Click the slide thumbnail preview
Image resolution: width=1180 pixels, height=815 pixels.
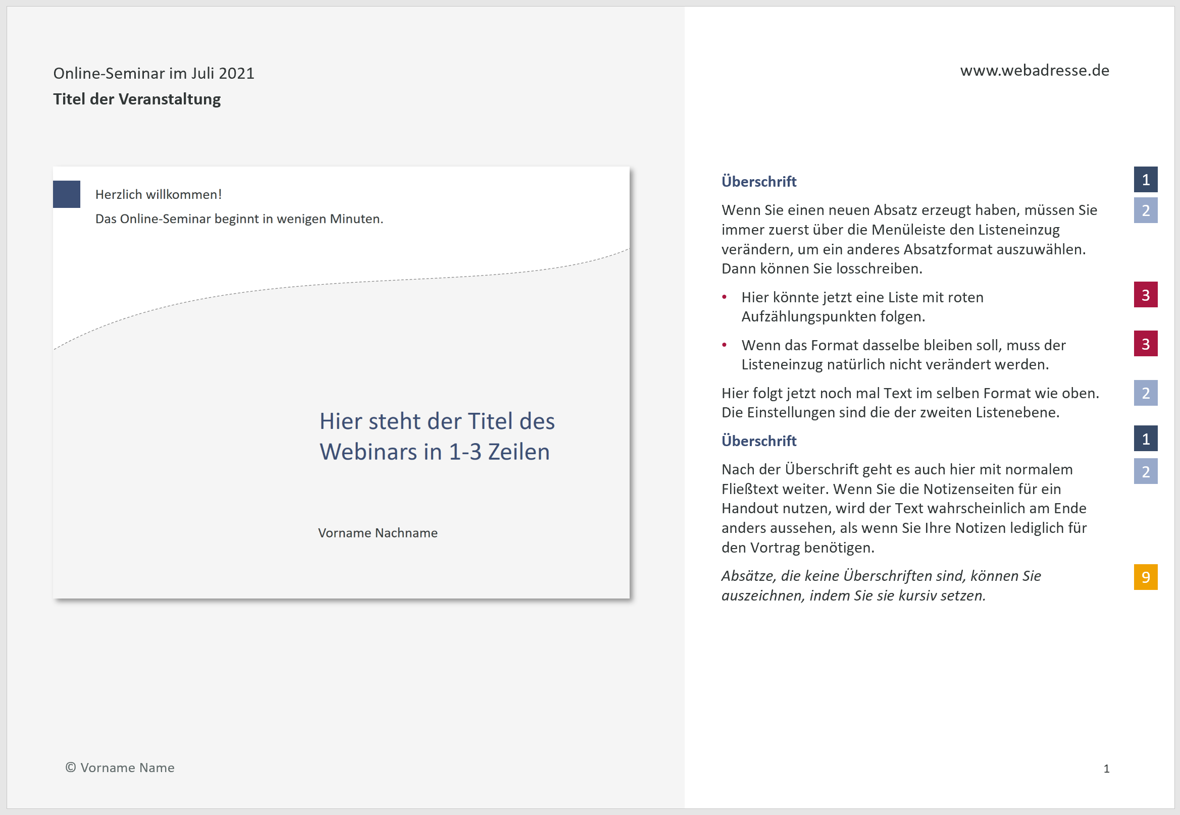(x=341, y=383)
